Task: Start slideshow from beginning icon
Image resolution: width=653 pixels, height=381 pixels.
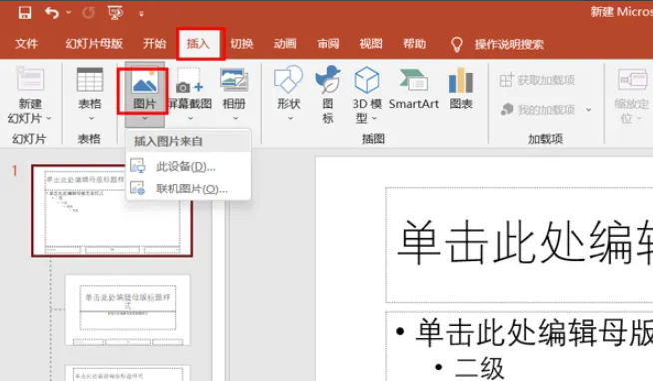Action: coord(115,13)
